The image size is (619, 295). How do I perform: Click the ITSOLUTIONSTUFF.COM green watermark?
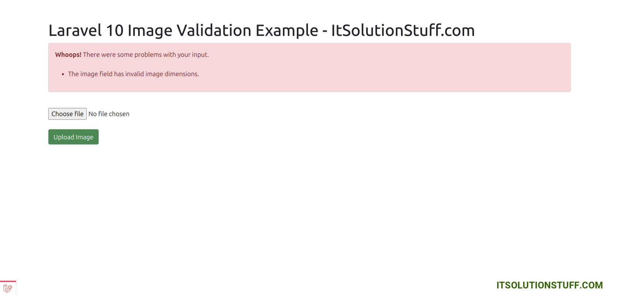pyautogui.click(x=549, y=285)
